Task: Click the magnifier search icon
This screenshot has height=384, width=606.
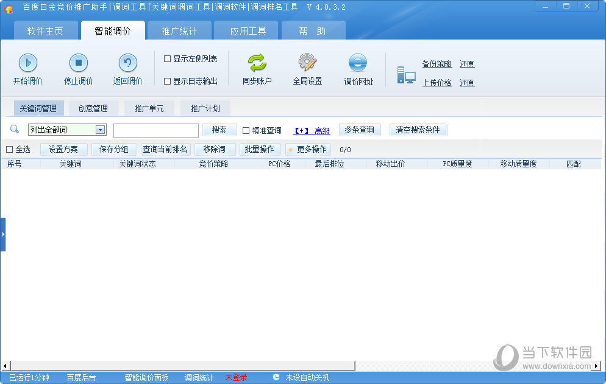Action: (15, 129)
